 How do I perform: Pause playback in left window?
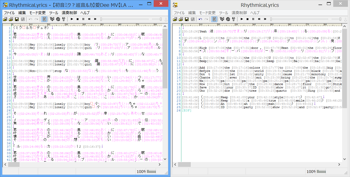[83, 19]
